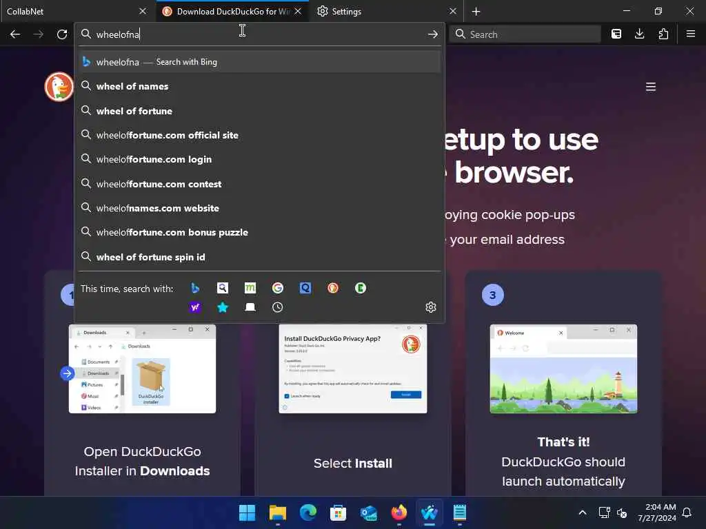Image resolution: width=706 pixels, height=529 pixels.
Task: Choose 'wheelofnames.com website' suggestion
Action: coord(260,208)
